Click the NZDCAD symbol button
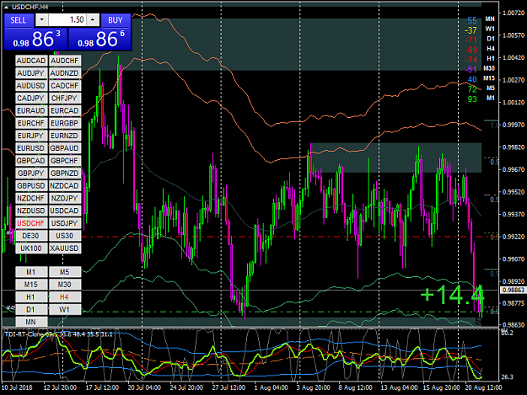527x395 pixels. point(65,185)
